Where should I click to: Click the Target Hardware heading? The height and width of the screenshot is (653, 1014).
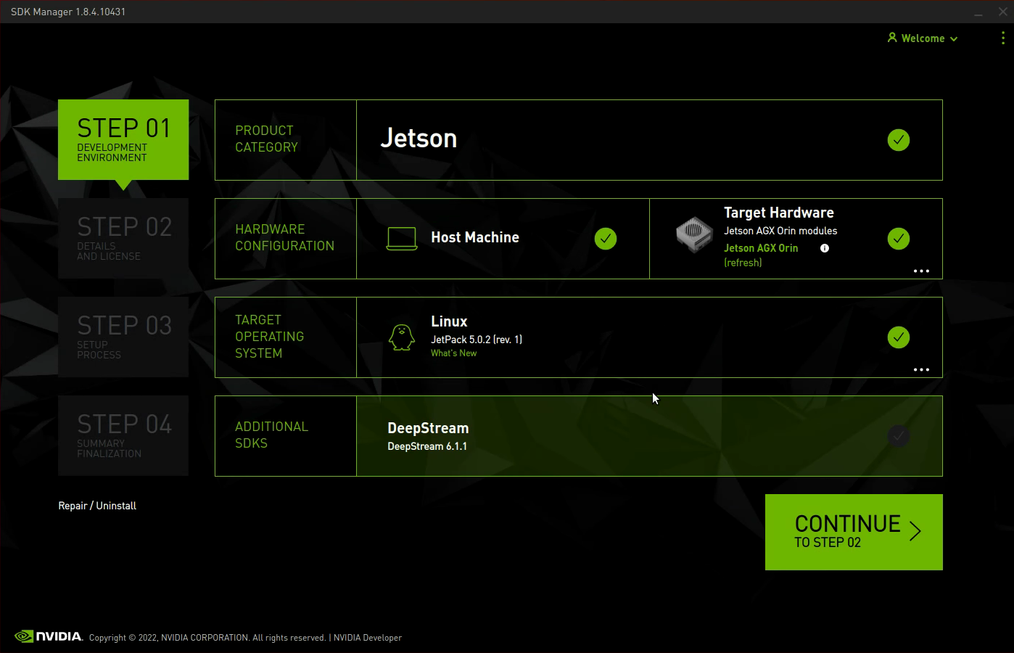point(779,213)
